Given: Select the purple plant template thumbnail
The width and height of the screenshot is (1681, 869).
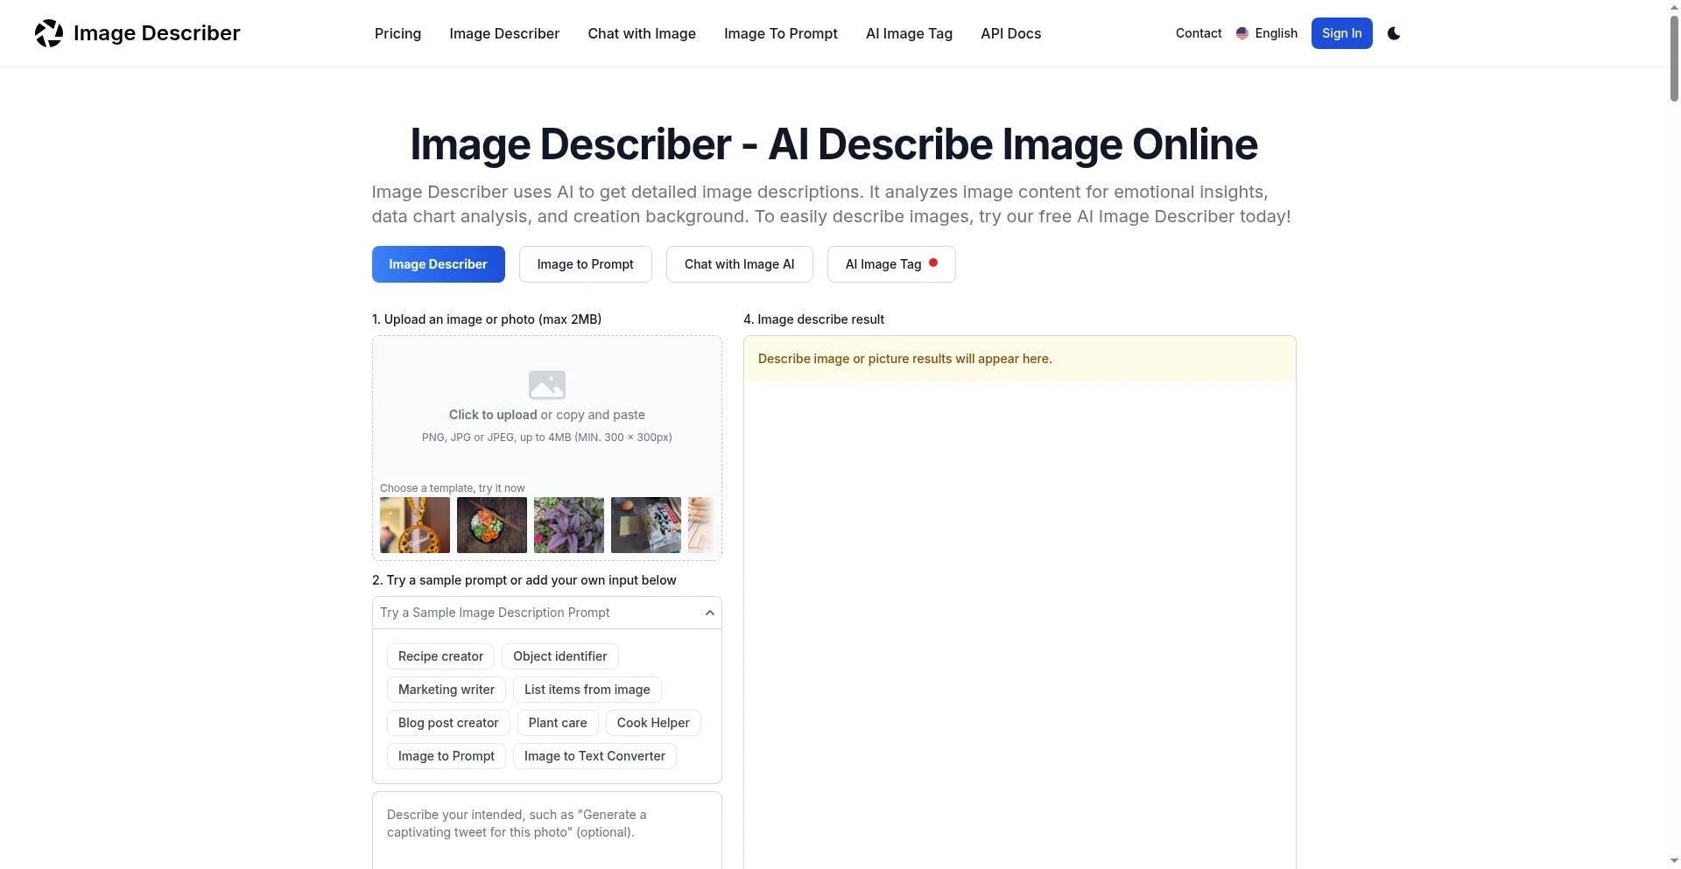Looking at the screenshot, I should 569,525.
